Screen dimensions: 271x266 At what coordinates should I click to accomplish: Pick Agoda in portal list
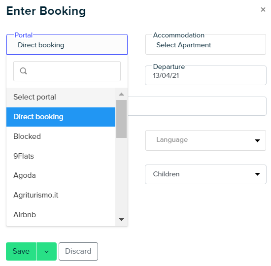61,175
